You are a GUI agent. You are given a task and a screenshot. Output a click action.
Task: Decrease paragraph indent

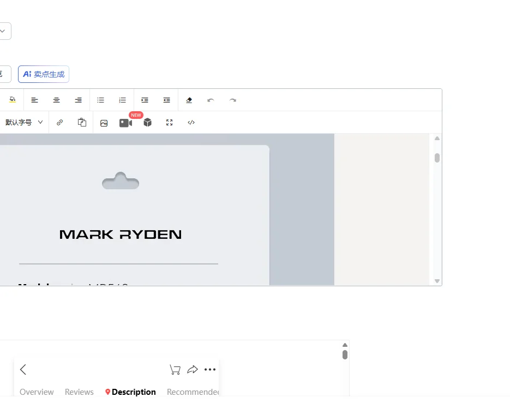point(166,100)
